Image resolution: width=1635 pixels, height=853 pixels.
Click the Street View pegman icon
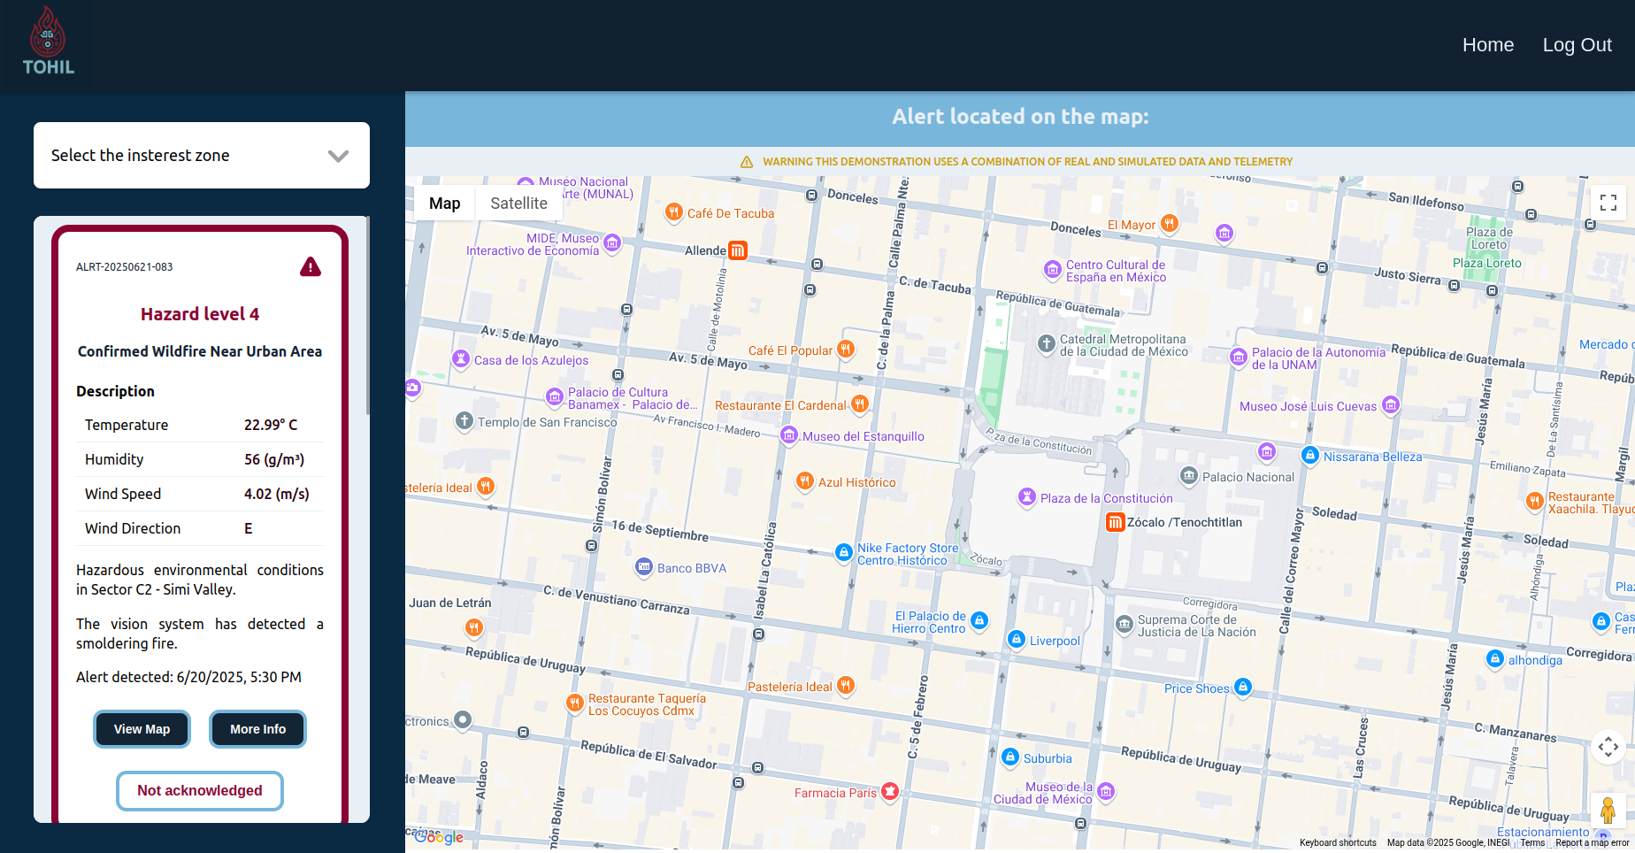[x=1608, y=811]
